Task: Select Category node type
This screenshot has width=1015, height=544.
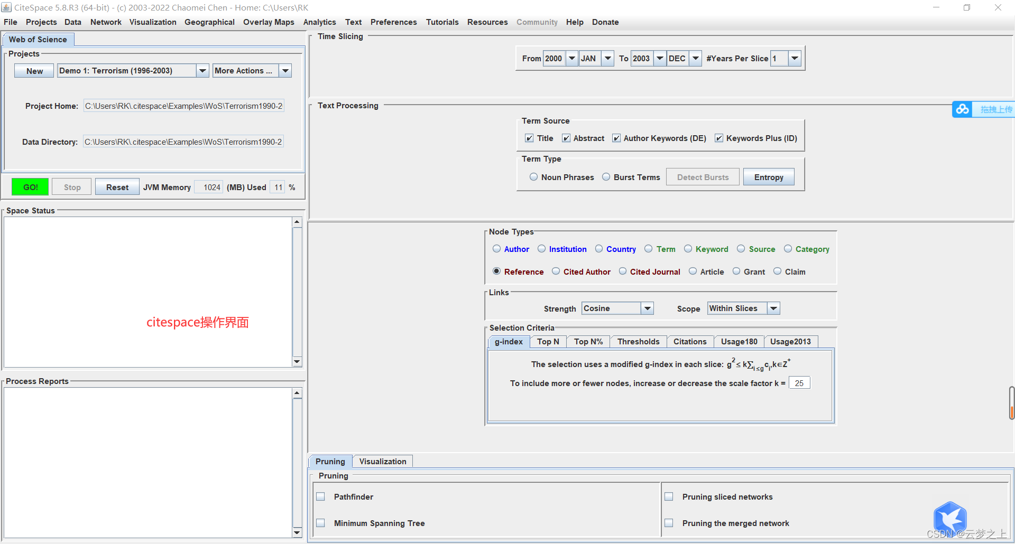Action: coord(788,249)
